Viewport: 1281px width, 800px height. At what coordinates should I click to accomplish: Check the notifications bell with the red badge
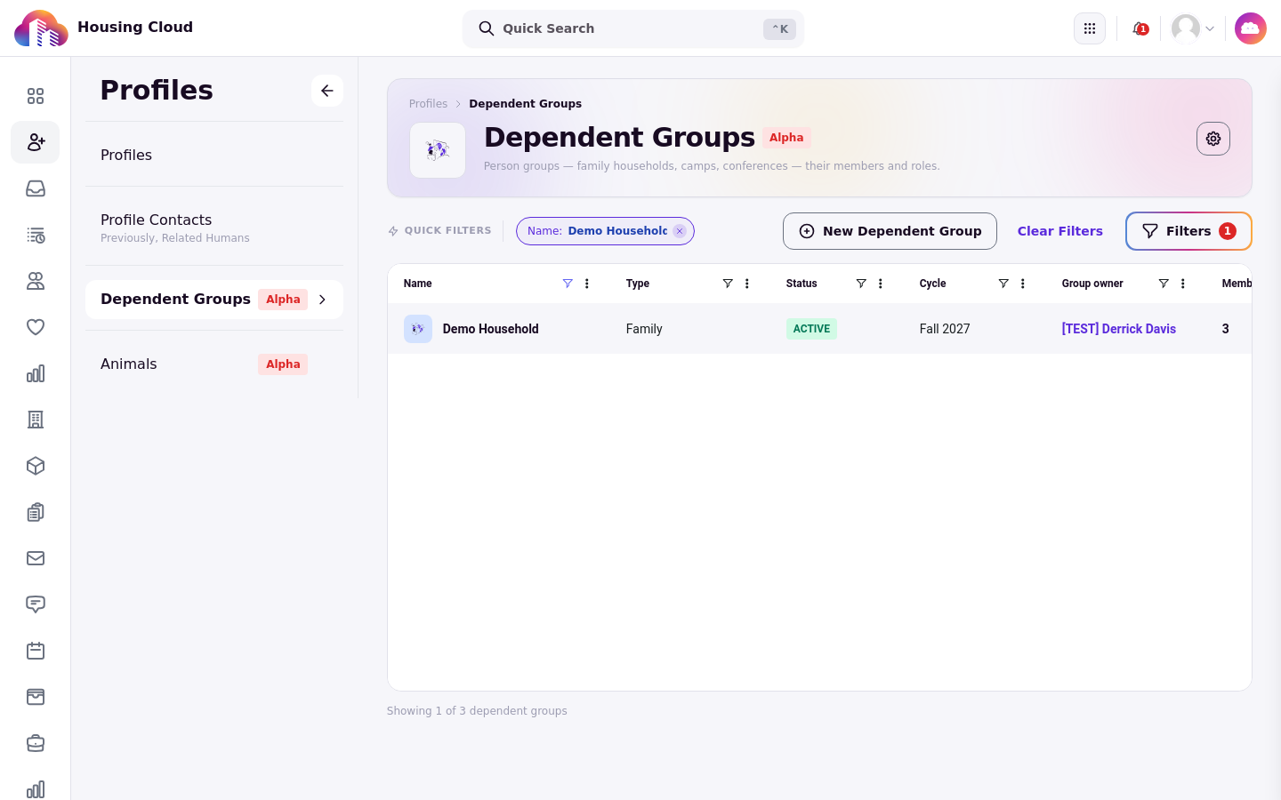pyautogui.click(x=1140, y=28)
